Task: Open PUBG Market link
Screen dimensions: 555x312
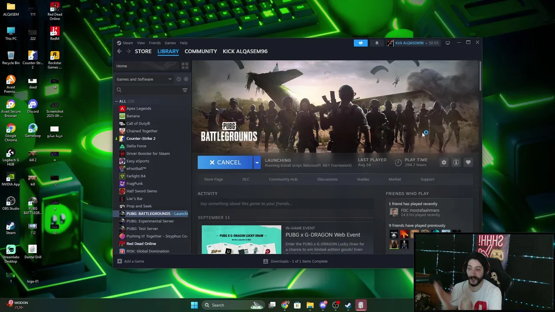Action: tap(395, 179)
